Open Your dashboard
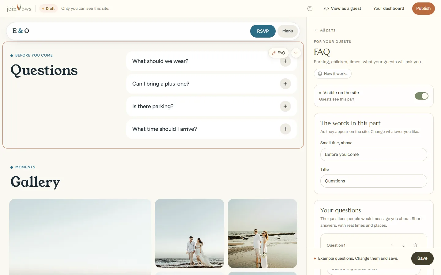 [389, 9]
